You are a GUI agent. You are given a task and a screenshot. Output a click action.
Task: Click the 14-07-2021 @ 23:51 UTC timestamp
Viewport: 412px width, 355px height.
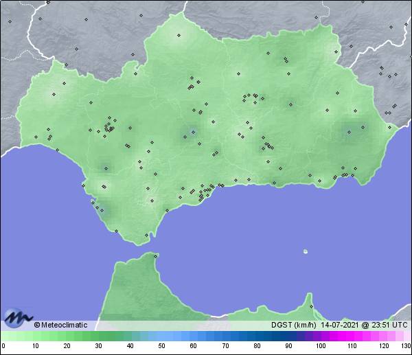[363, 325]
